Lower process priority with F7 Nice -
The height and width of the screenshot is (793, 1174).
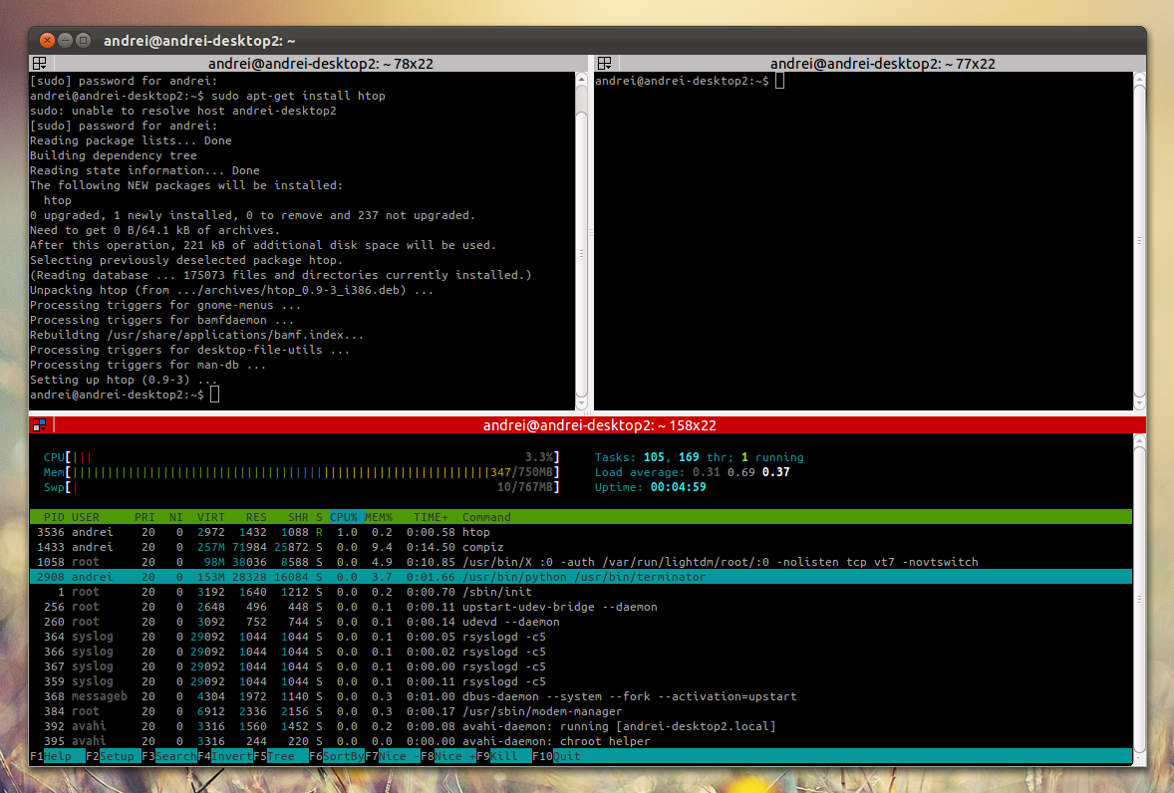pyautogui.click(x=394, y=755)
